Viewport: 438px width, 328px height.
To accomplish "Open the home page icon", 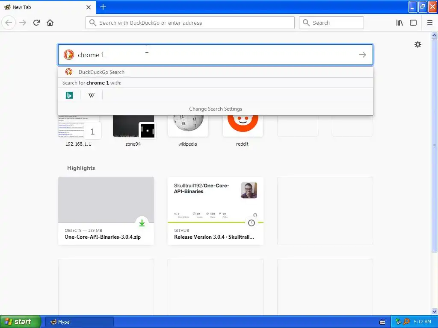I will 50,23.
